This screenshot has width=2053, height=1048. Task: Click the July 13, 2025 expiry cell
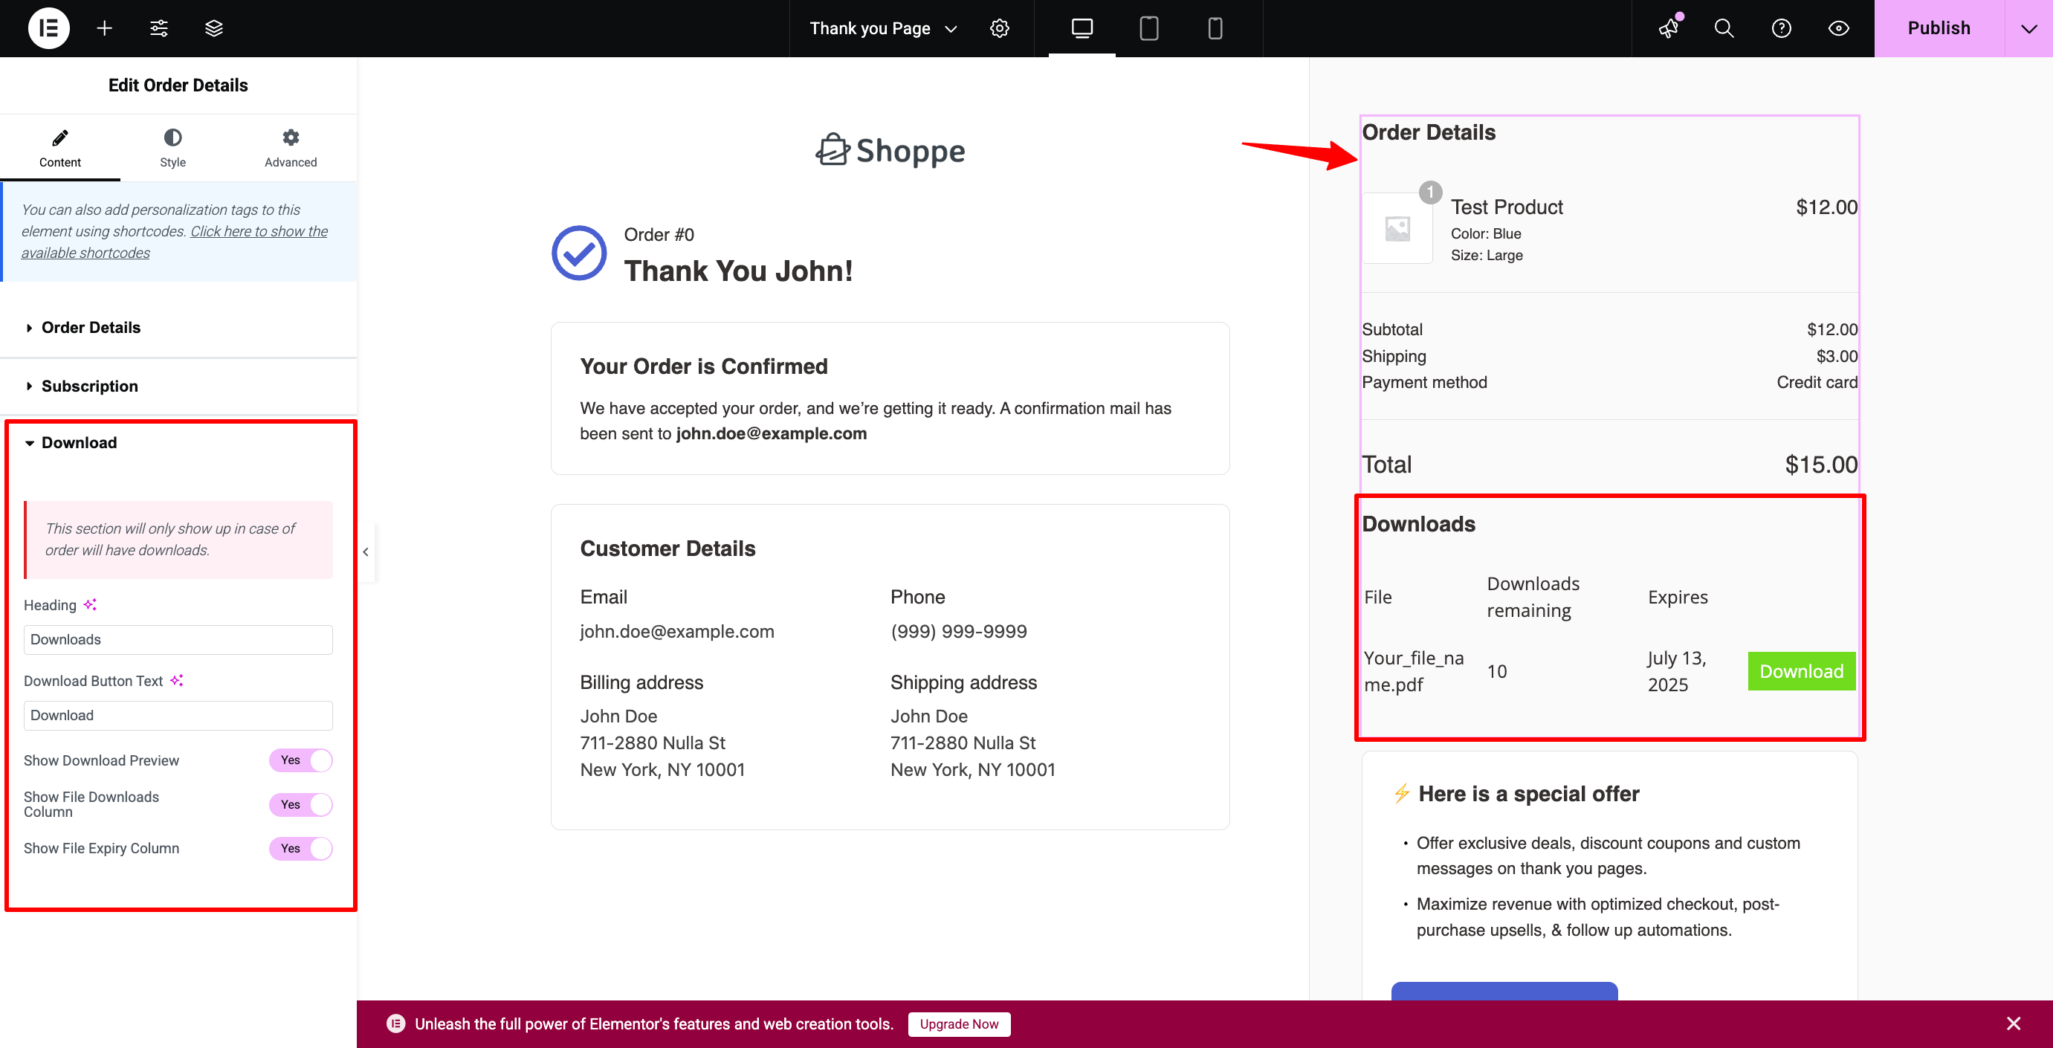1677,671
